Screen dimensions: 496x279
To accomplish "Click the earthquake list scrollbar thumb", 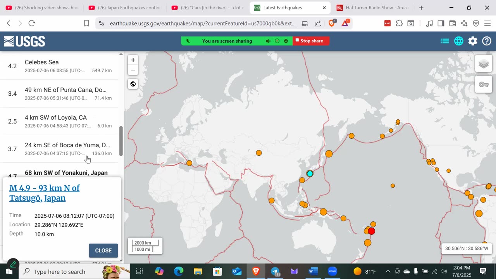I will point(121,141).
